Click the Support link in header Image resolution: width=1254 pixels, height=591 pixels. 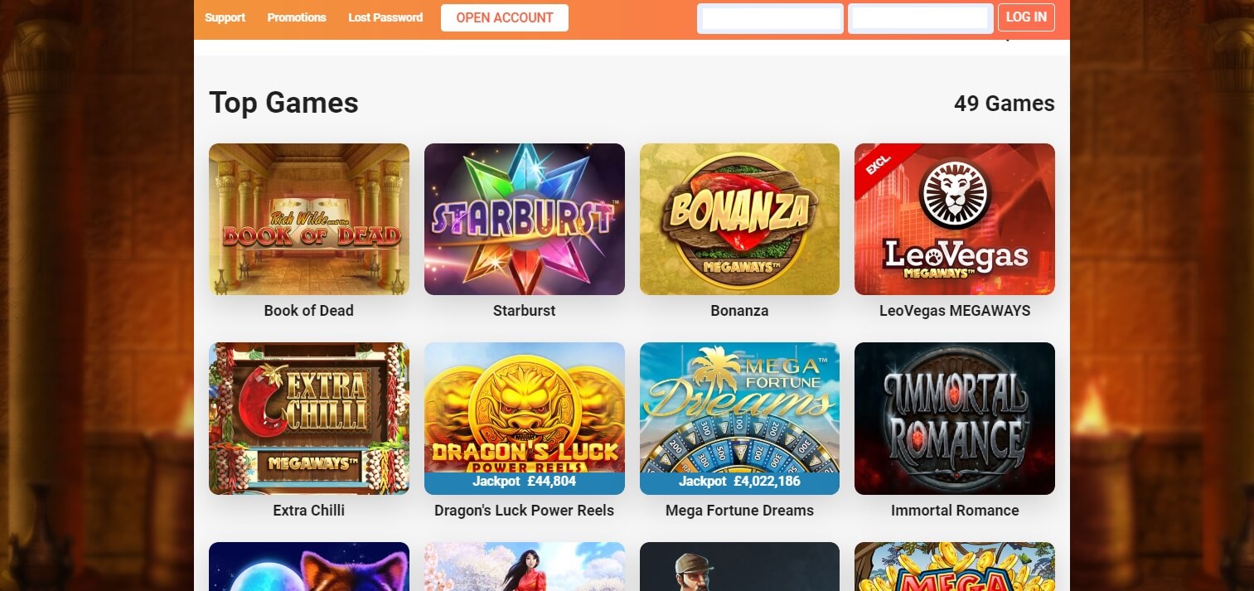pos(225,17)
